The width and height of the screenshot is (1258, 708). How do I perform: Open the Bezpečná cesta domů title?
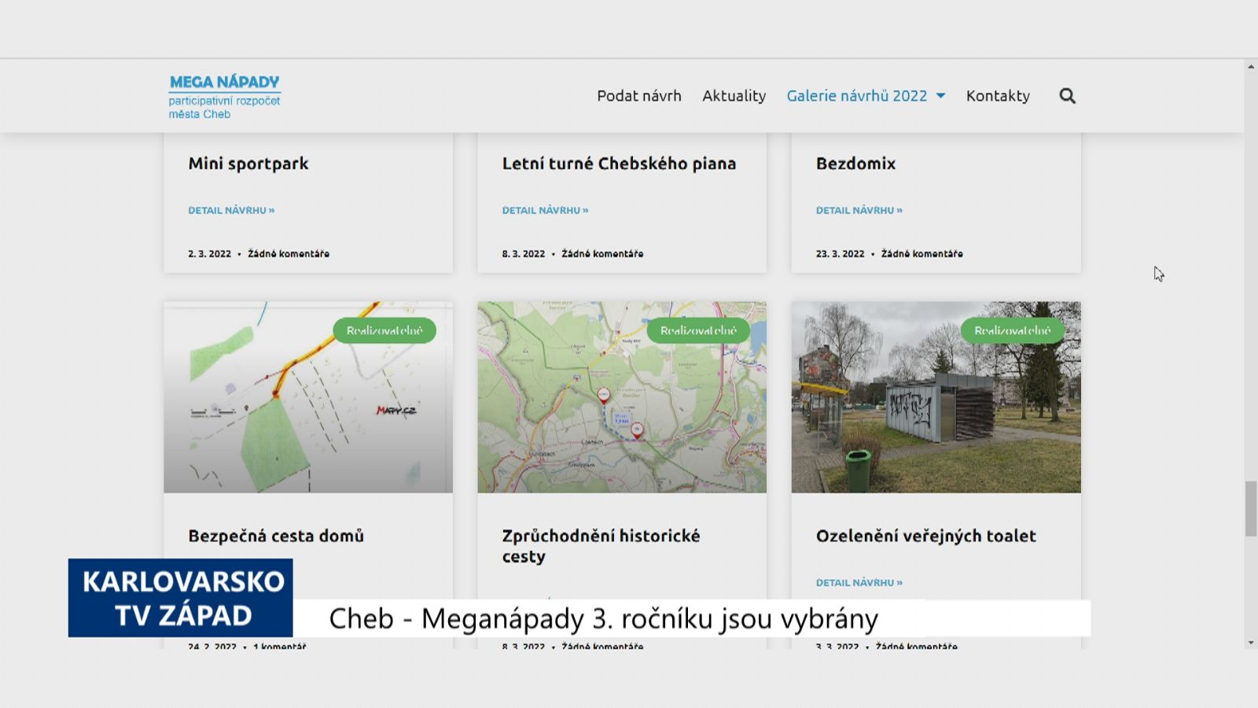pos(276,536)
